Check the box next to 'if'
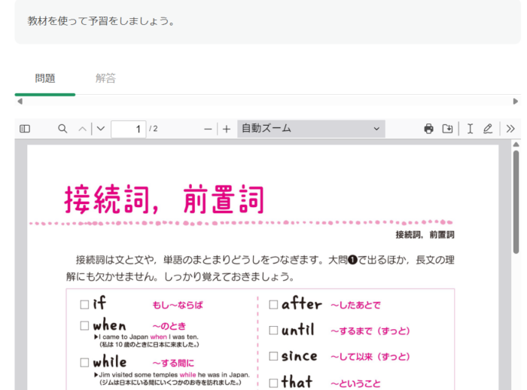Image resolution: width=527 pixels, height=390 pixels. [84, 305]
